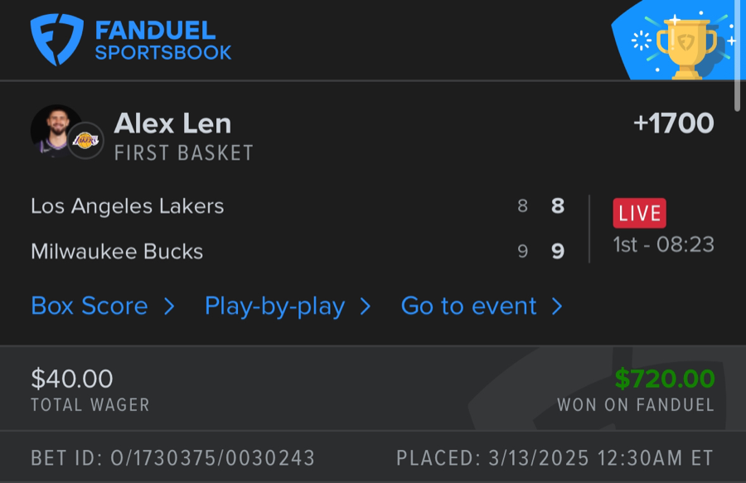Click the $720.00 winnings amount
Viewport: 746px width, 483px height.
click(664, 379)
